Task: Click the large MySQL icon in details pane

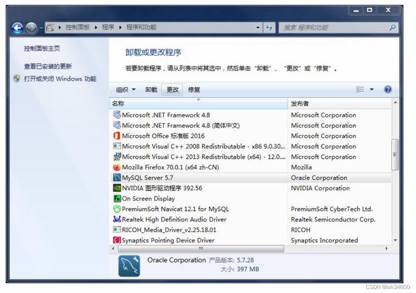Action: click(x=129, y=266)
